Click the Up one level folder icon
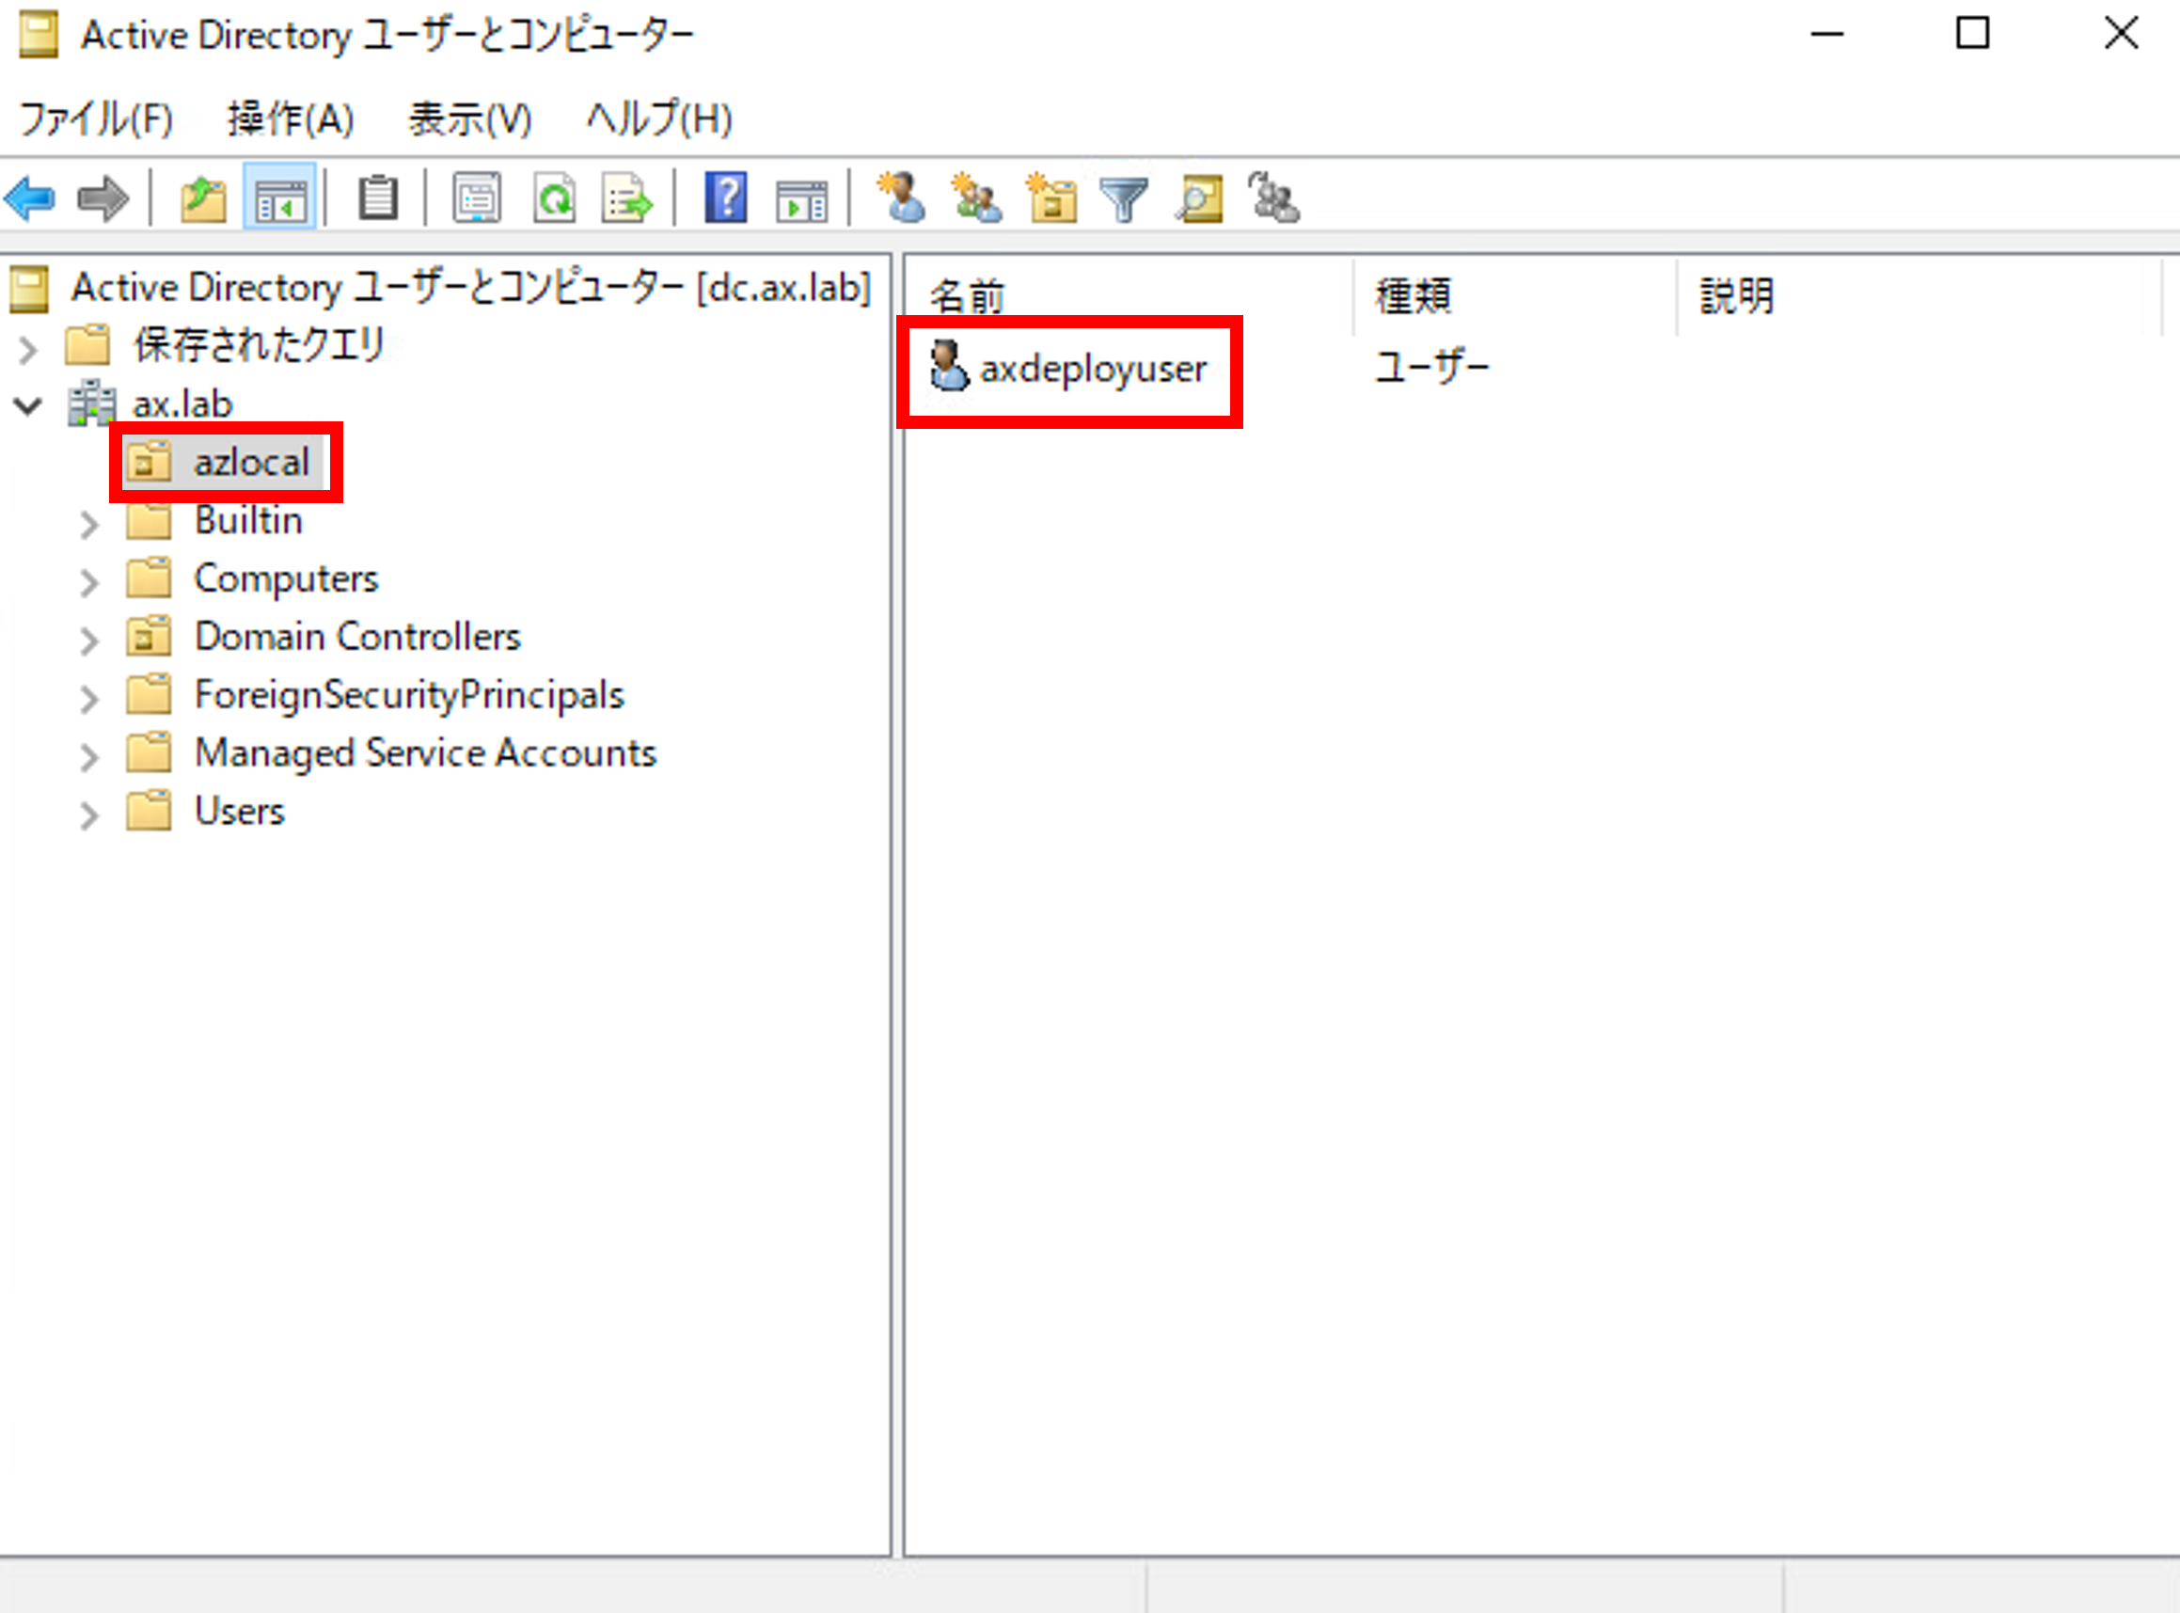 (x=203, y=199)
